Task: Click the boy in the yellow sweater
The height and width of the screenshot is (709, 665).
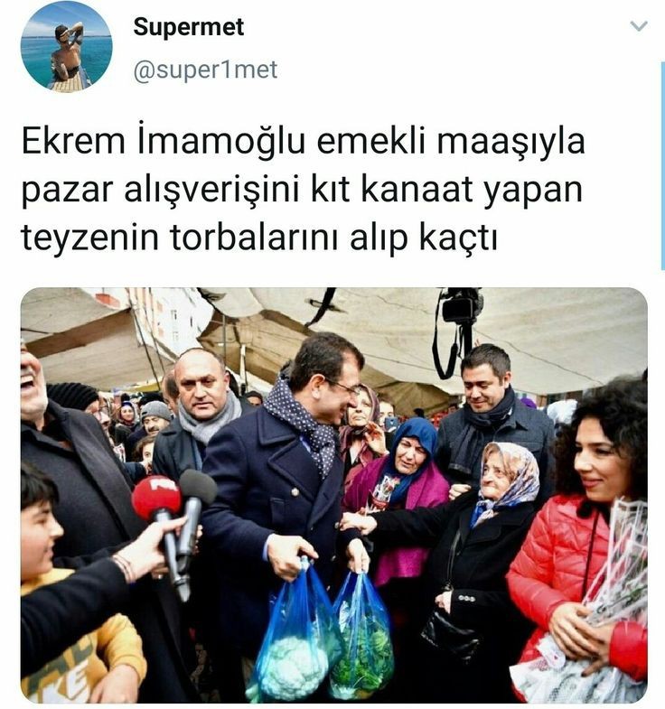Action: tap(68, 597)
